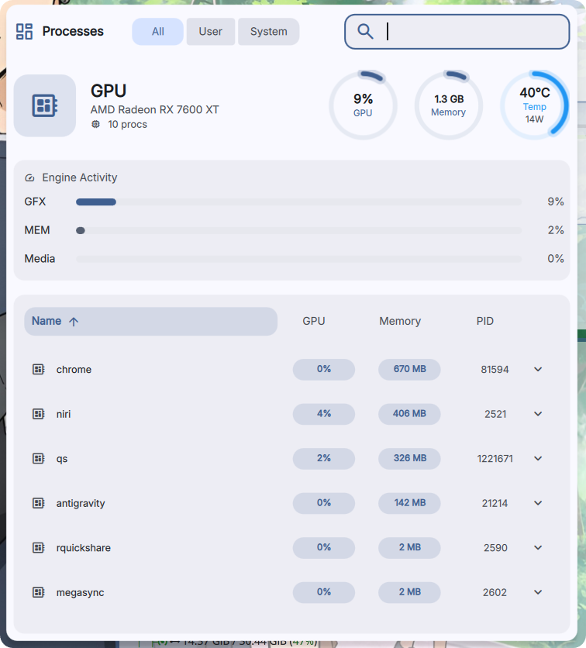This screenshot has width=586, height=648.
Task: Expand the rquickshare process details
Action: (x=538, y=547)
